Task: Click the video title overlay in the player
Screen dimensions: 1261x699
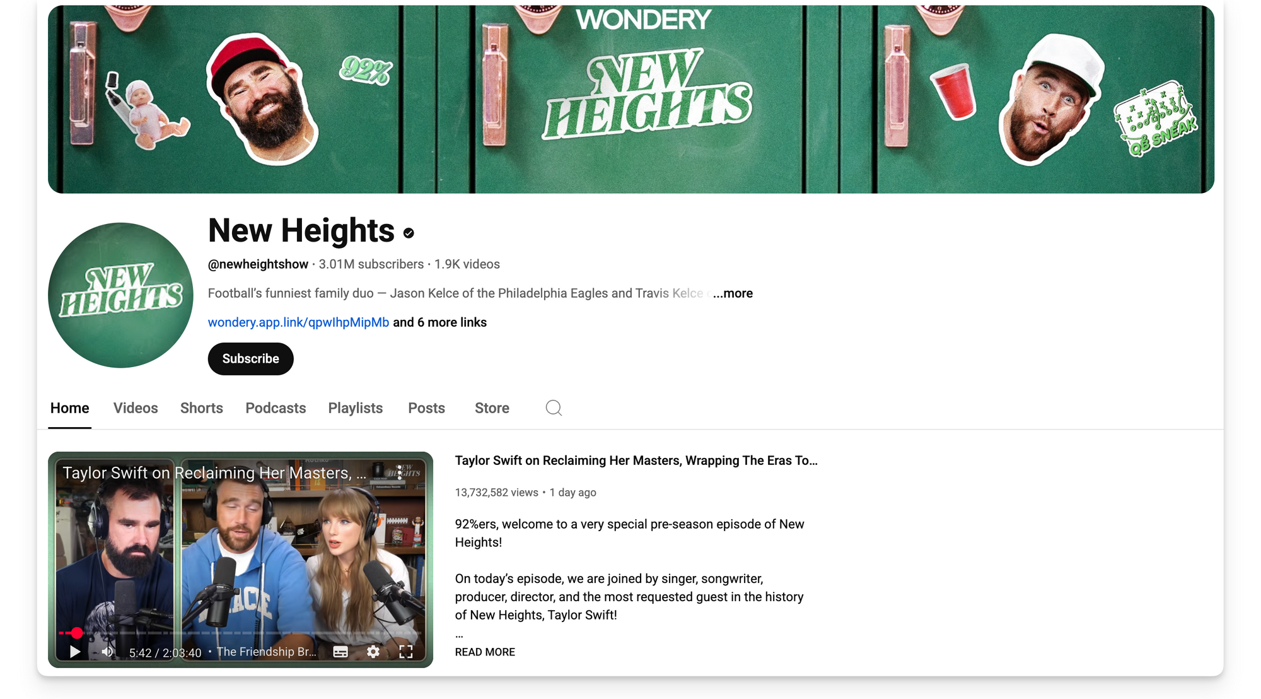Action: (214, 473)
